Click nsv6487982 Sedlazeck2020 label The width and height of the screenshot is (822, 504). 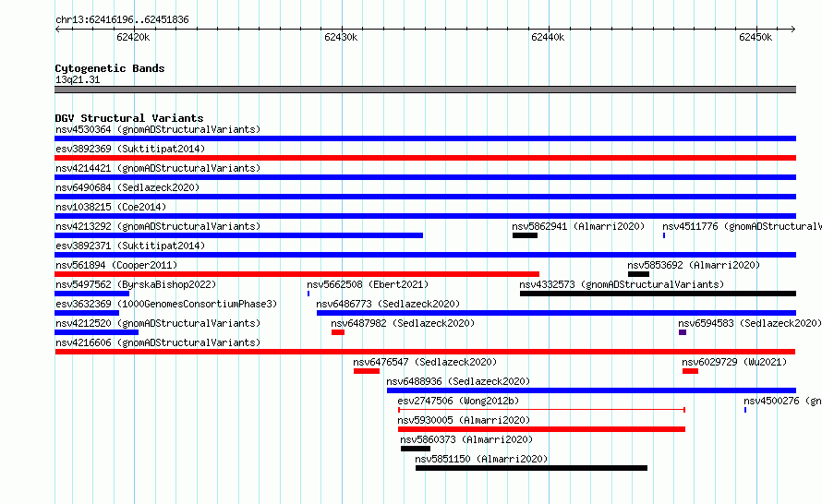pyautogui.click(x=403, y=323)
